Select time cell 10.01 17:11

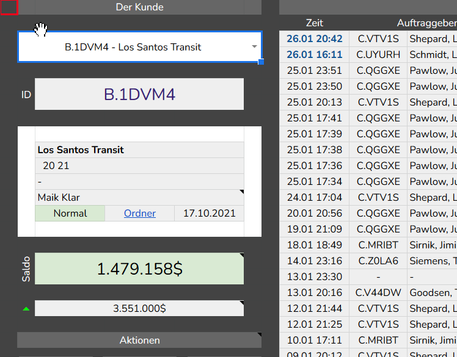314,340
